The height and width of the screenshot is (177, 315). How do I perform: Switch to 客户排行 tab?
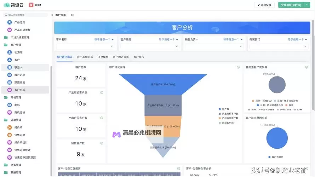click(139, 57)
